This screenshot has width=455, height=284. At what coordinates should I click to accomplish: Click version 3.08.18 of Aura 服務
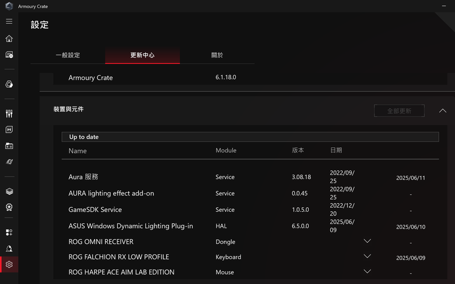(x=301, y=177)
